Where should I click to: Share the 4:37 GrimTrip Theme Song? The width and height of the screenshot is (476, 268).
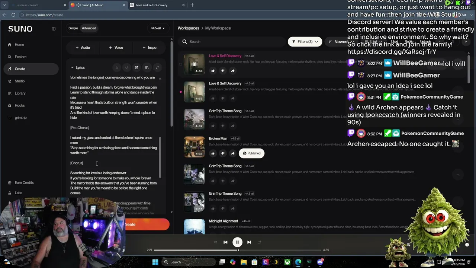point(233,126)
